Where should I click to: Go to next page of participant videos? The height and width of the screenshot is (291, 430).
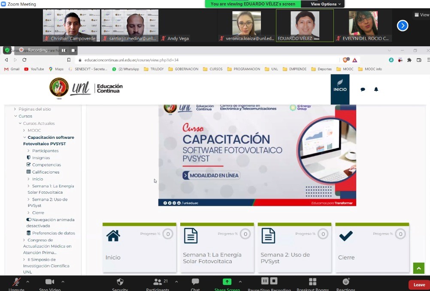click(403, 26)
